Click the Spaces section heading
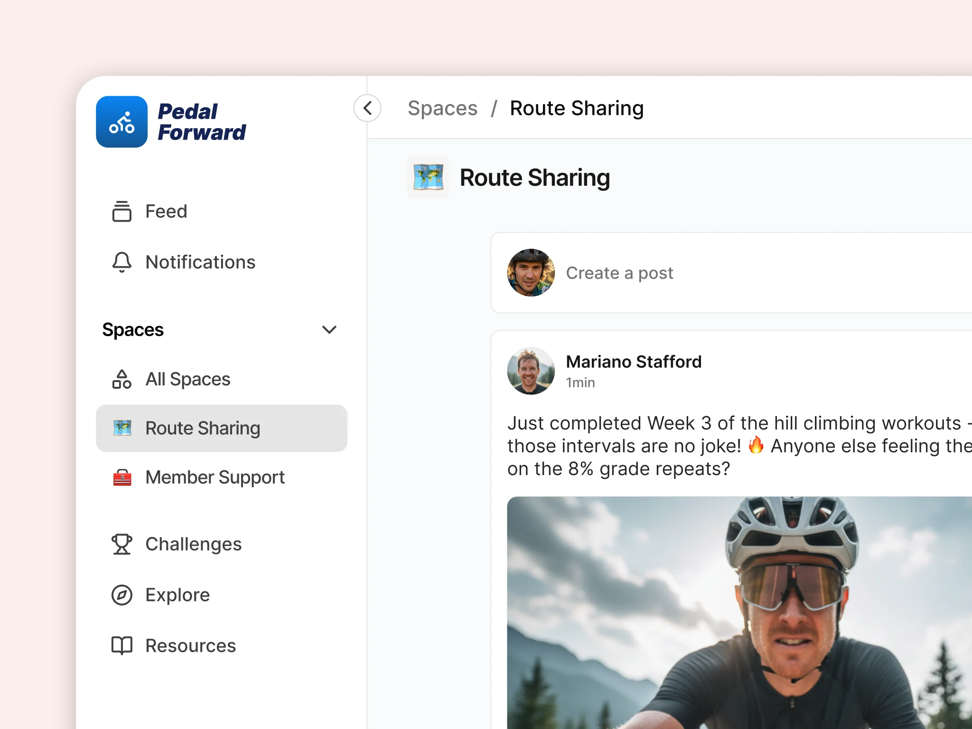Image resolution: width=972 pixels, height=729 pixels. (133, 330)
